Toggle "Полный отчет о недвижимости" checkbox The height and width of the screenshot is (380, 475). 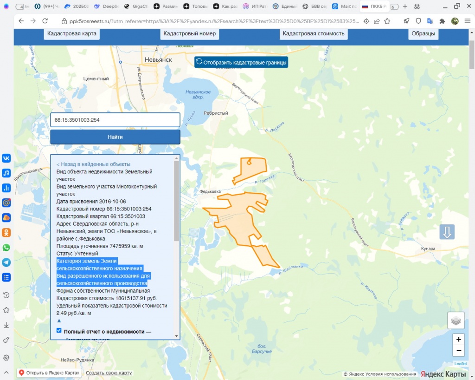click(x=59, y=331)
